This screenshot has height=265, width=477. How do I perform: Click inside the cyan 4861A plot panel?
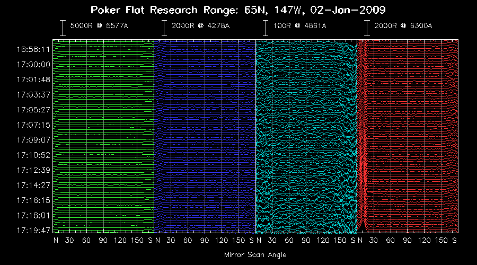click(306, 136)
